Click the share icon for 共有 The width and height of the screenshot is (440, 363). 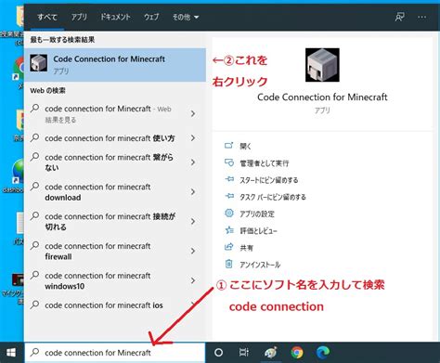228,247
